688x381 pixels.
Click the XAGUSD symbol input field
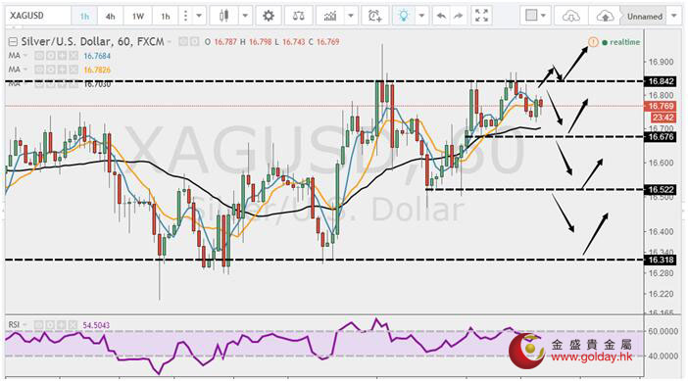(x=38, y=16)
